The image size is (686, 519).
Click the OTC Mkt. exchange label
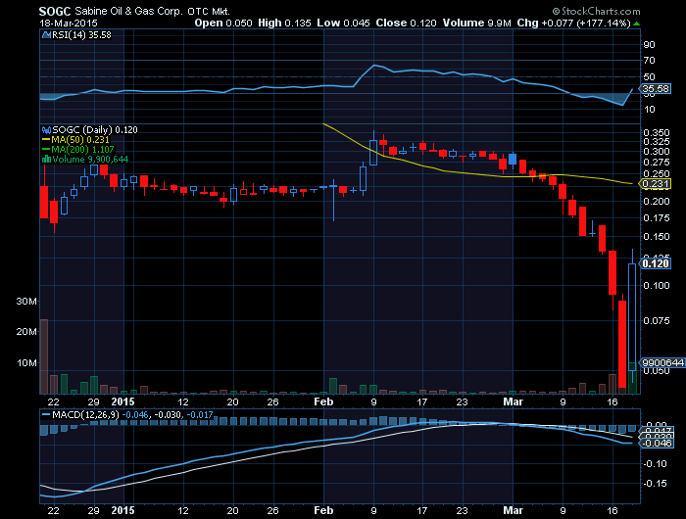(x=208, y=12)
